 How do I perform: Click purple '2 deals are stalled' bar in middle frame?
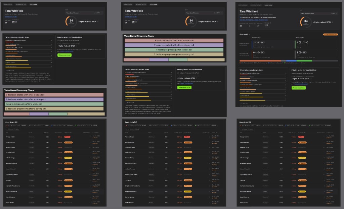174,45
